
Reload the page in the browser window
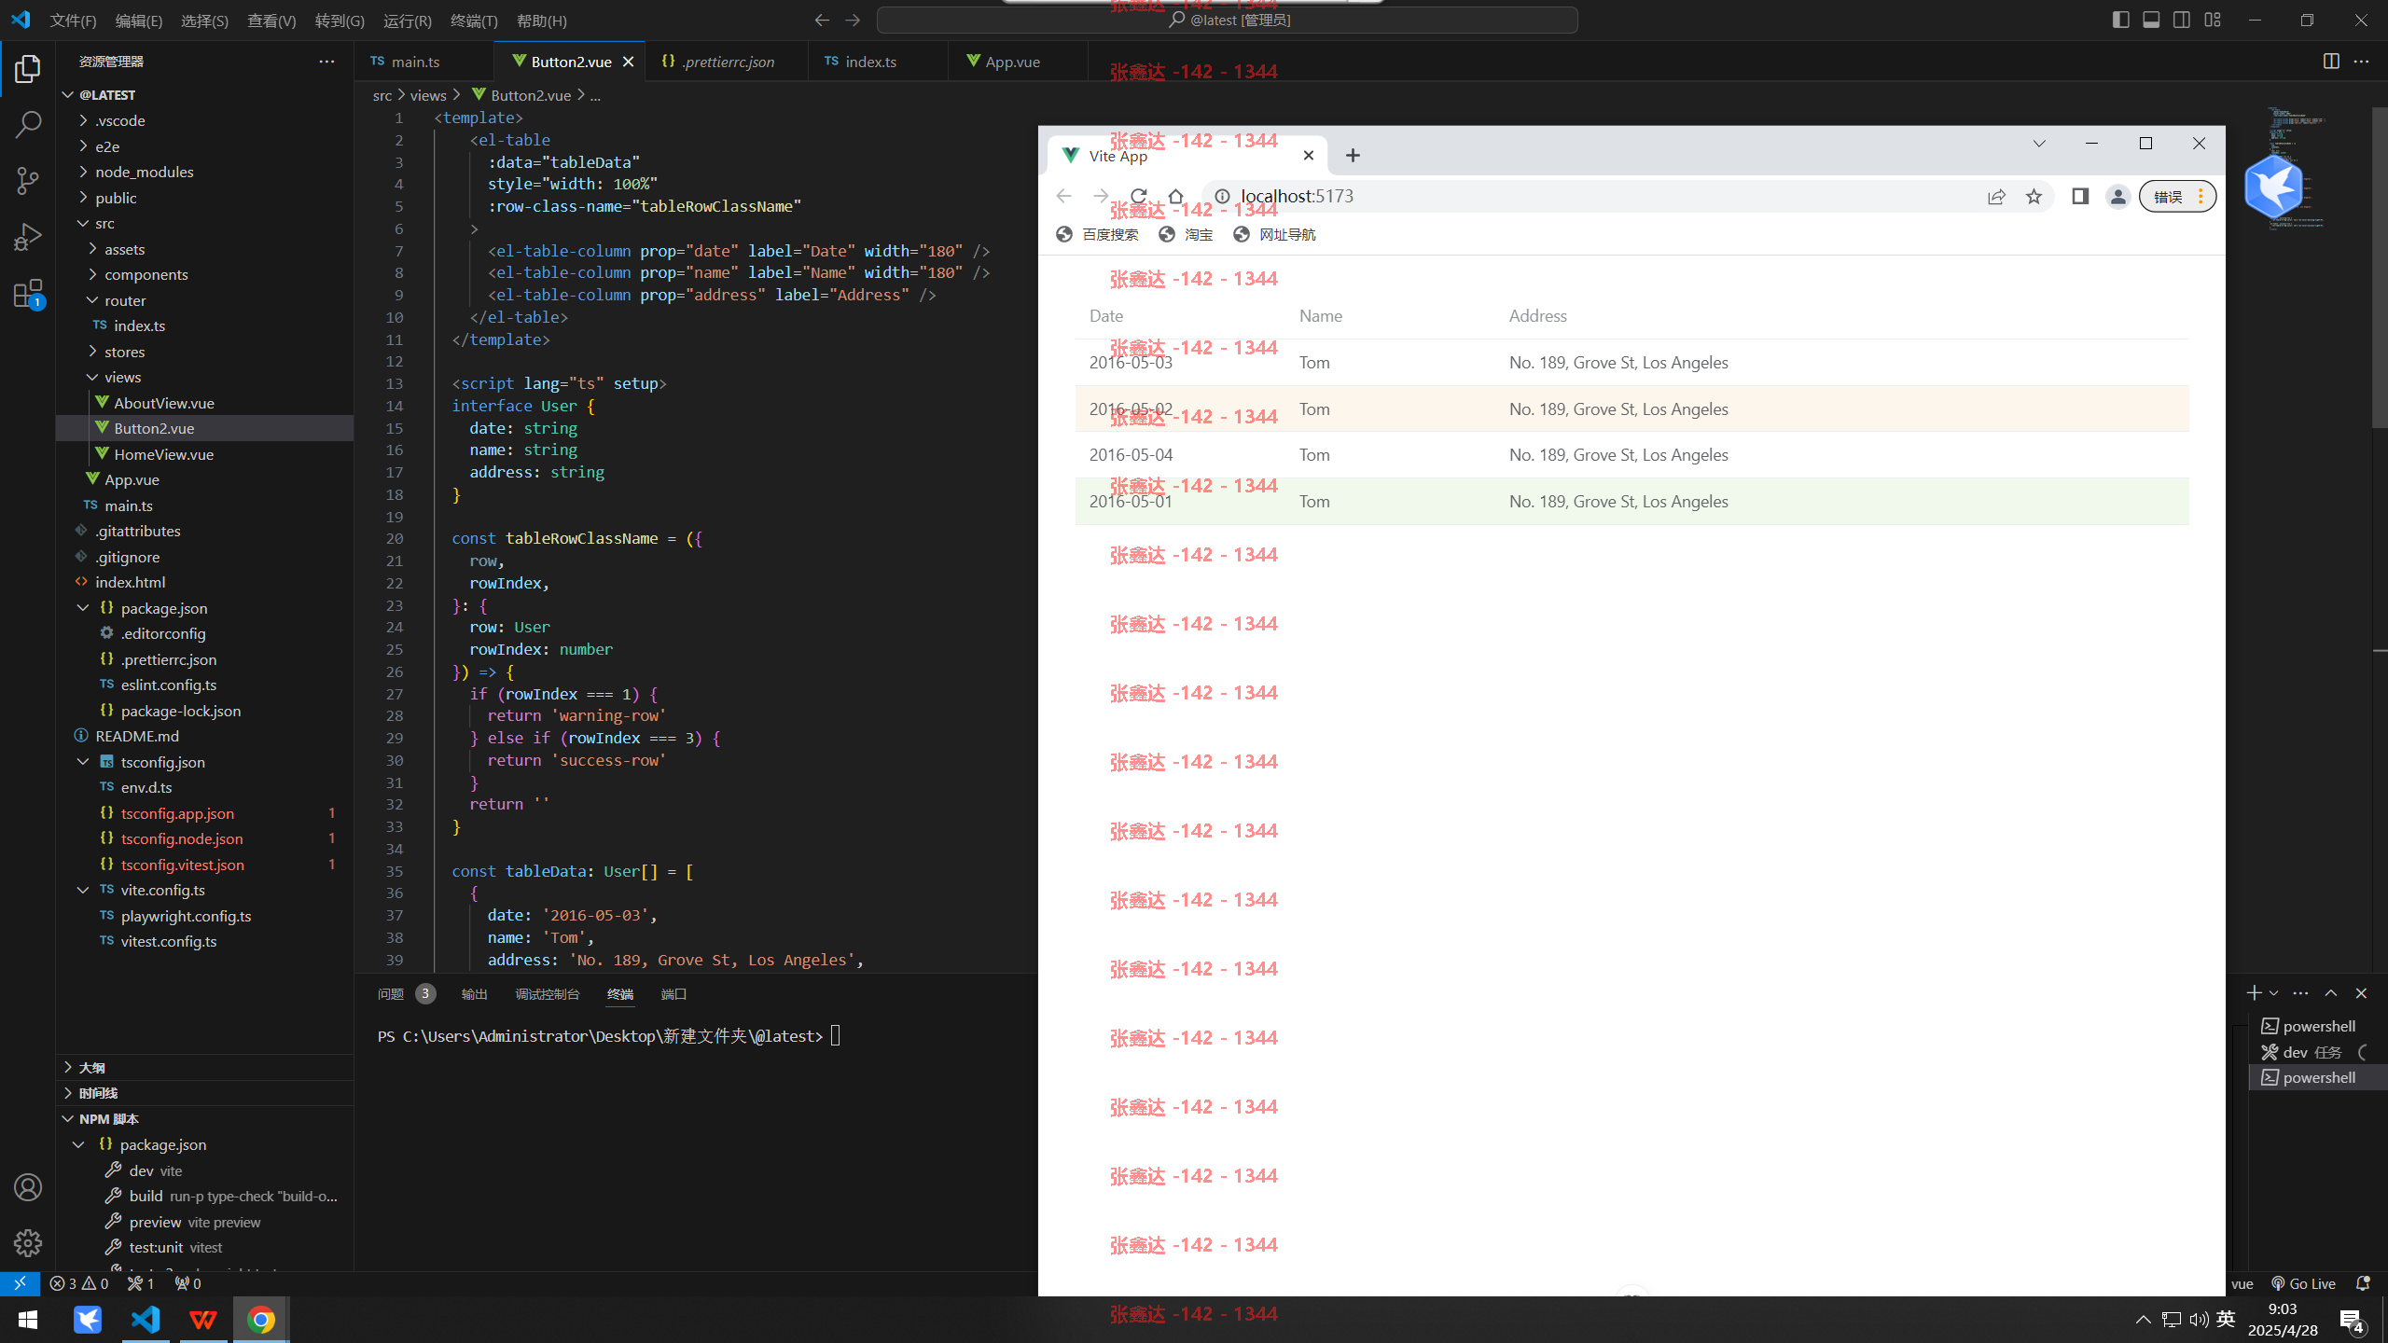pos(1139,196)
